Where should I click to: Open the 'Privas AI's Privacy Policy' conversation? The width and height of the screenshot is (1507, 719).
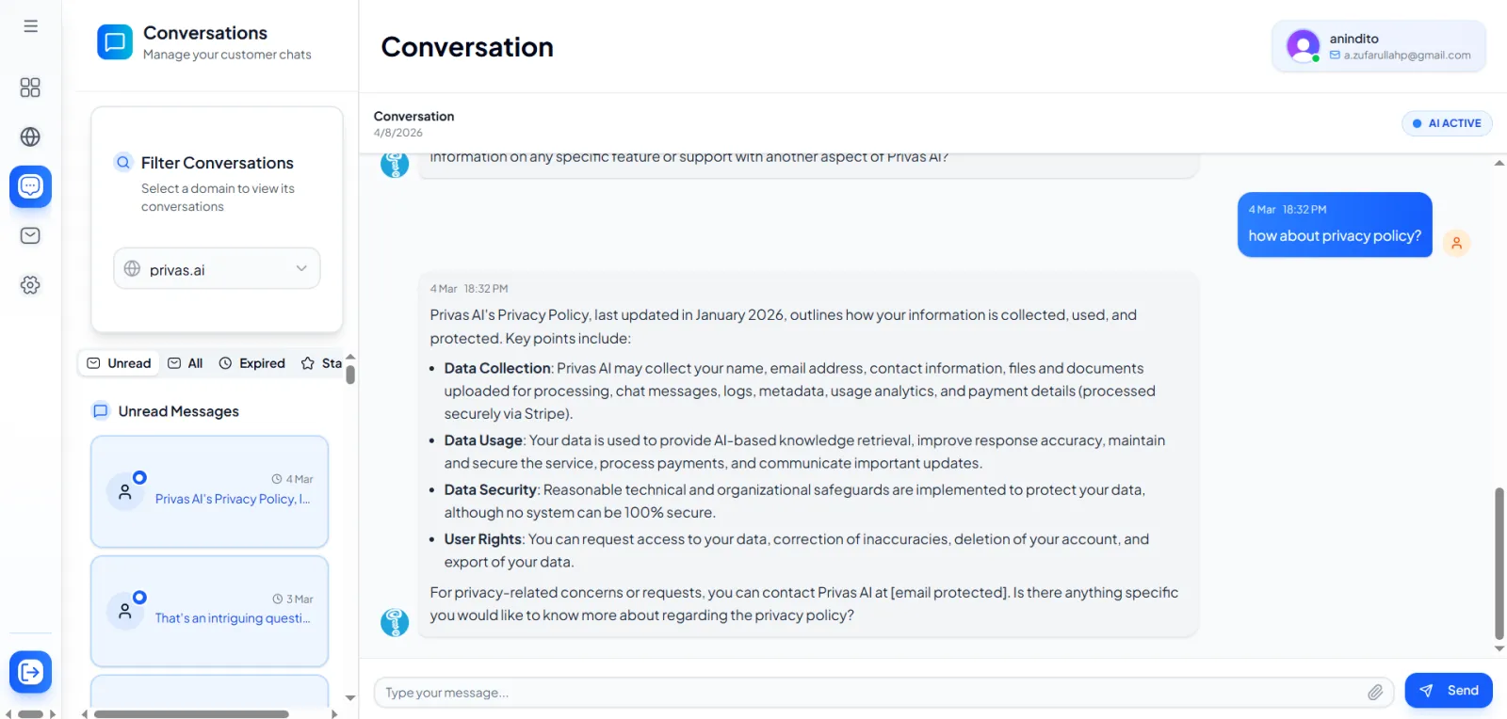(209, 491)
